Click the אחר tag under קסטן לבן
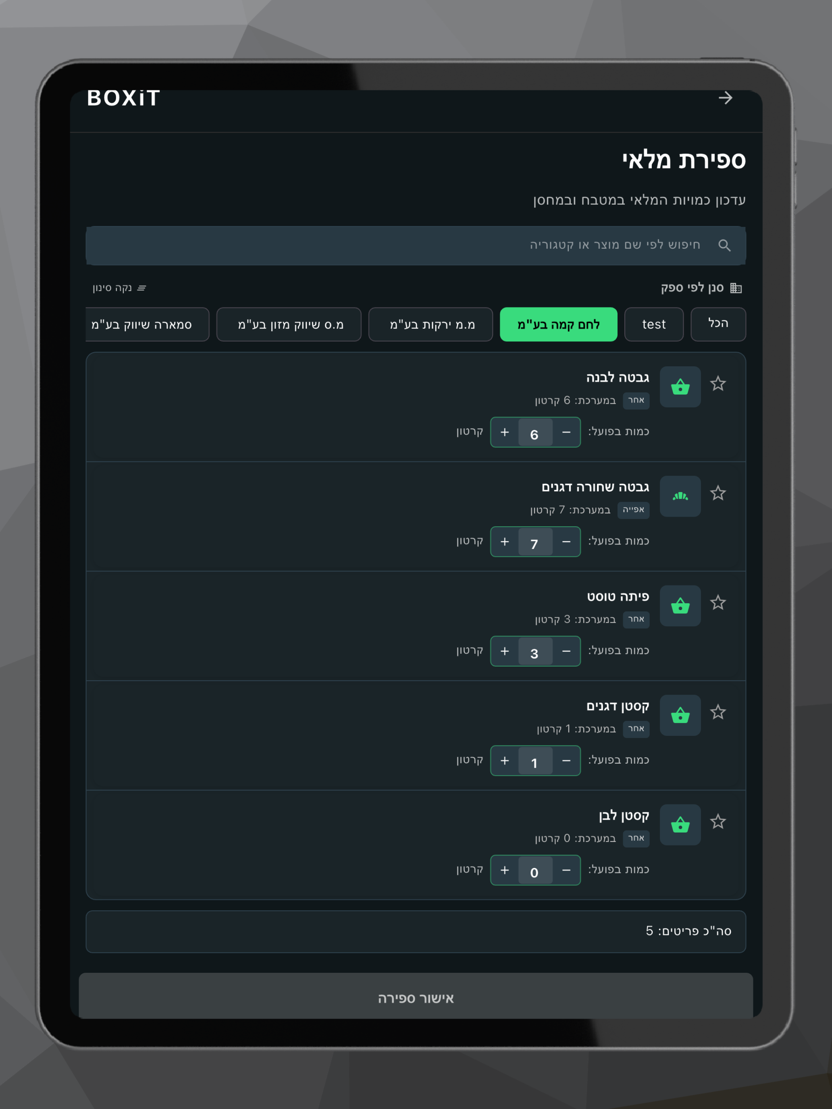 pyautogui.click(x=636, y=838)
